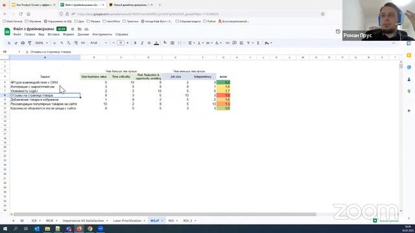Viewport: 415px width, 233px height.
Task: Toggle strikethrough formatting
Action: 149,43
